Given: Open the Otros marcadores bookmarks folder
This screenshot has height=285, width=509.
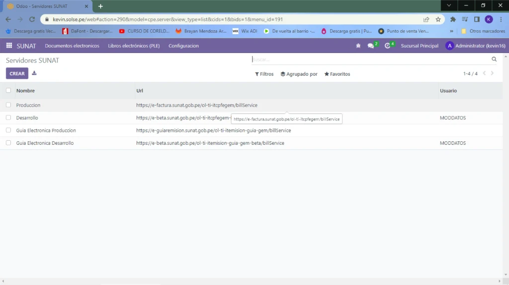Looking at the screenshot, I should coord(483,31).
